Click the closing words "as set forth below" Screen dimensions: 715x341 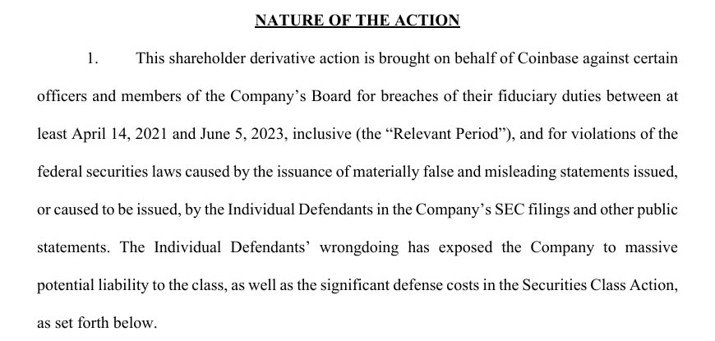click(x=94, y=322)
